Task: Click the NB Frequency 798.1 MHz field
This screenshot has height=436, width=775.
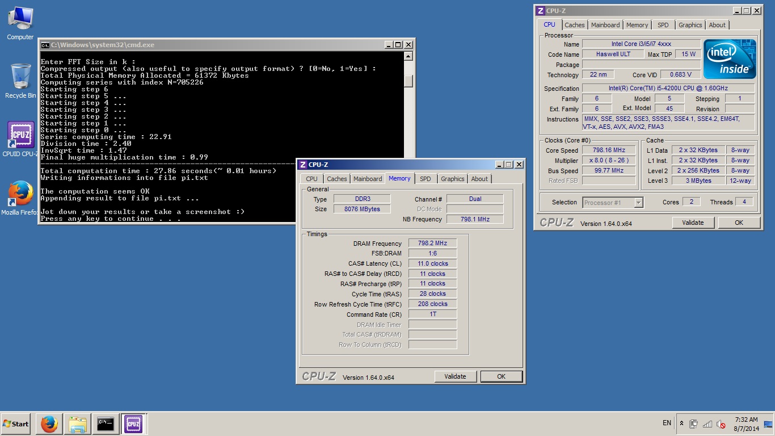Action: coord(475,219)
